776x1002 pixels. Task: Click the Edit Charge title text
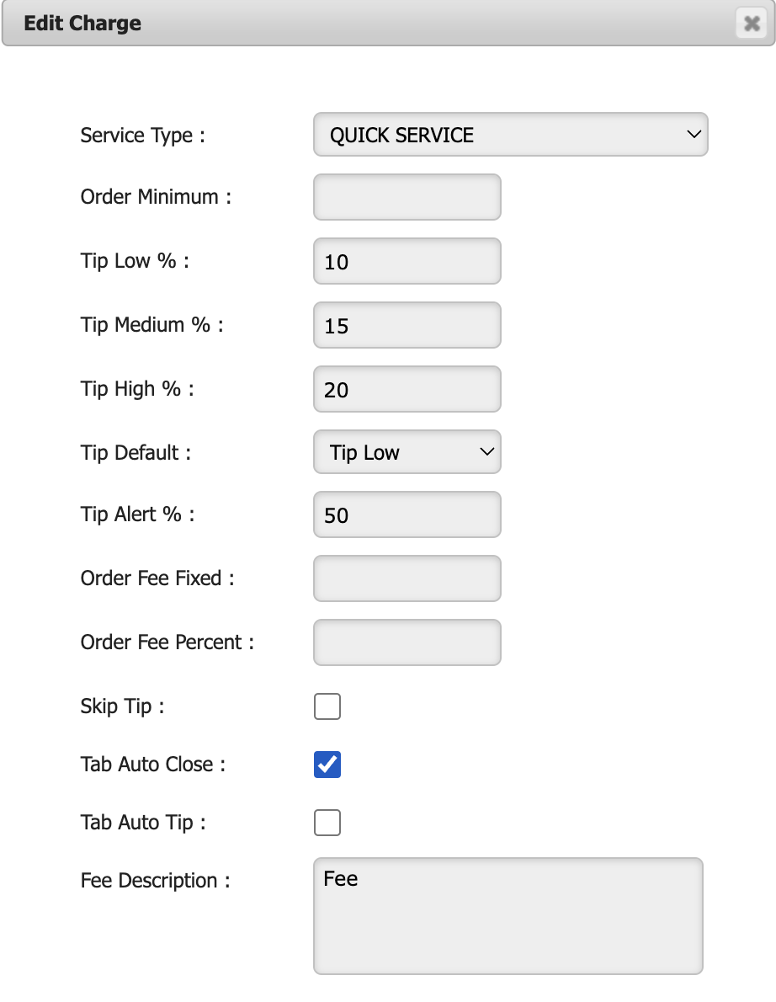(x=82, y=24)
